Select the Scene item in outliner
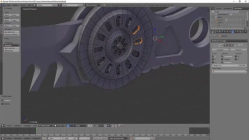Viewport: 249px width, 140px height. click(x=217, y=12)
